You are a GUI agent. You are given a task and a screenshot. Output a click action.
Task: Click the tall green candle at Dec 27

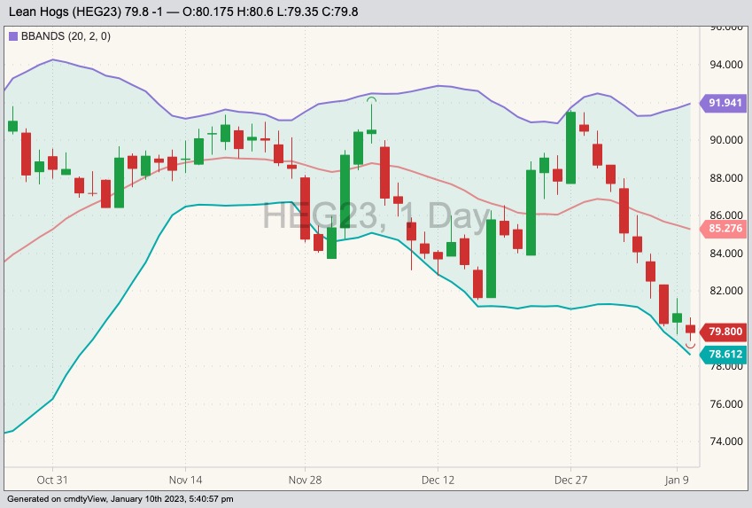click(x=570, y=147)
